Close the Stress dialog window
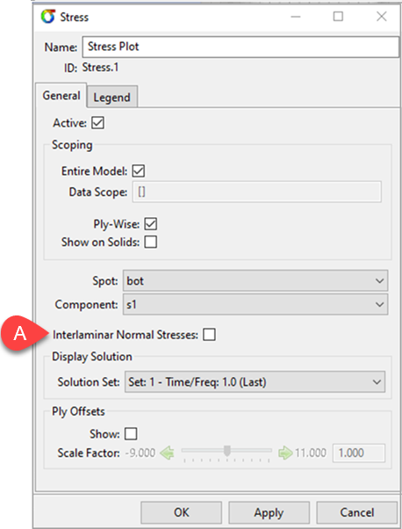Viewport: 402px width, 529px height. pos(382,17)
